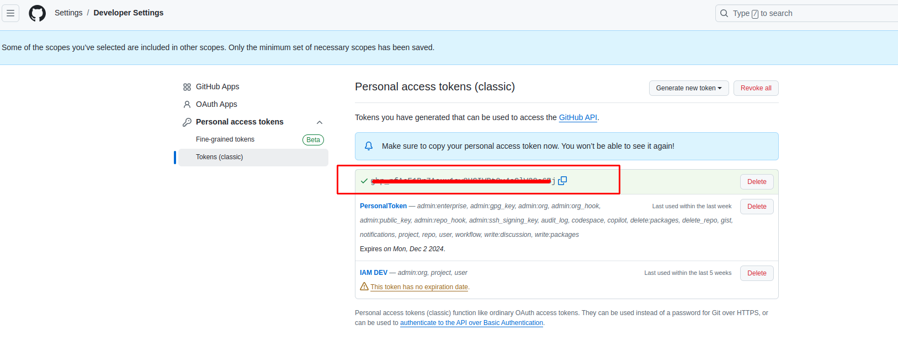This screenshot has width=898, height=341.
Task: Delete the IAM DEV token
Action: click(756, 273)
